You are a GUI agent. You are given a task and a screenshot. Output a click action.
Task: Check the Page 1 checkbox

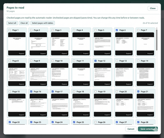tap(10, 30)
